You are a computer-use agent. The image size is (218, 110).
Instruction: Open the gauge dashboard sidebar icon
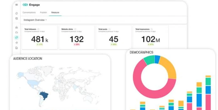point(17,32)
